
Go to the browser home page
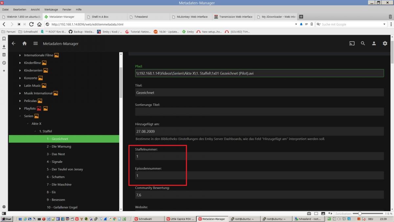(x=39, y=24)
